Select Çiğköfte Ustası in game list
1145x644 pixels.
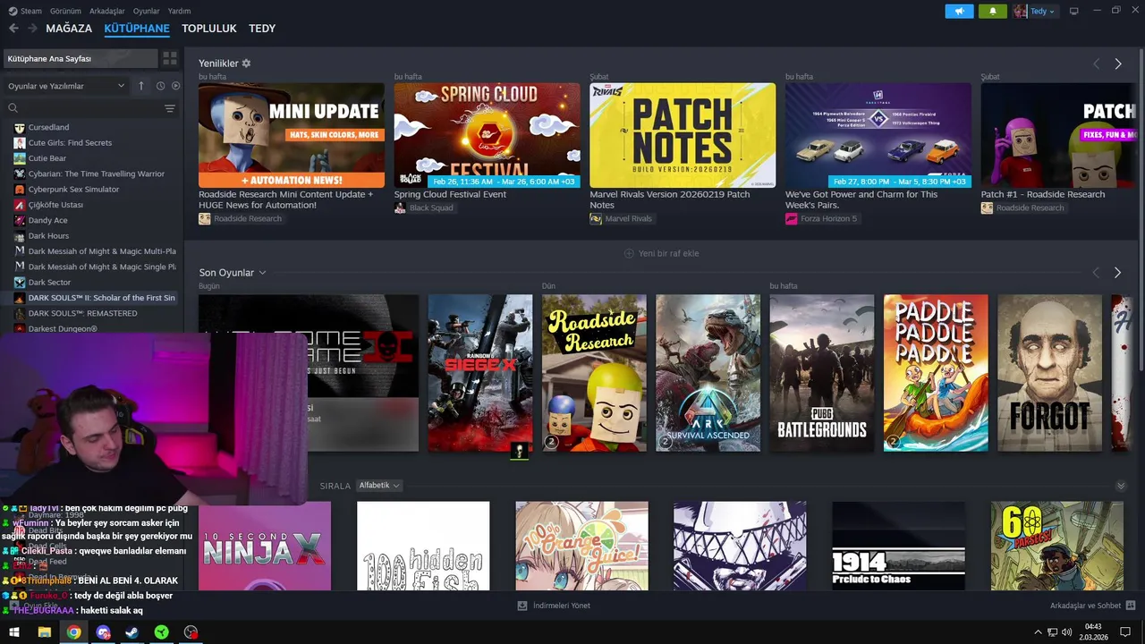(55, 205)
